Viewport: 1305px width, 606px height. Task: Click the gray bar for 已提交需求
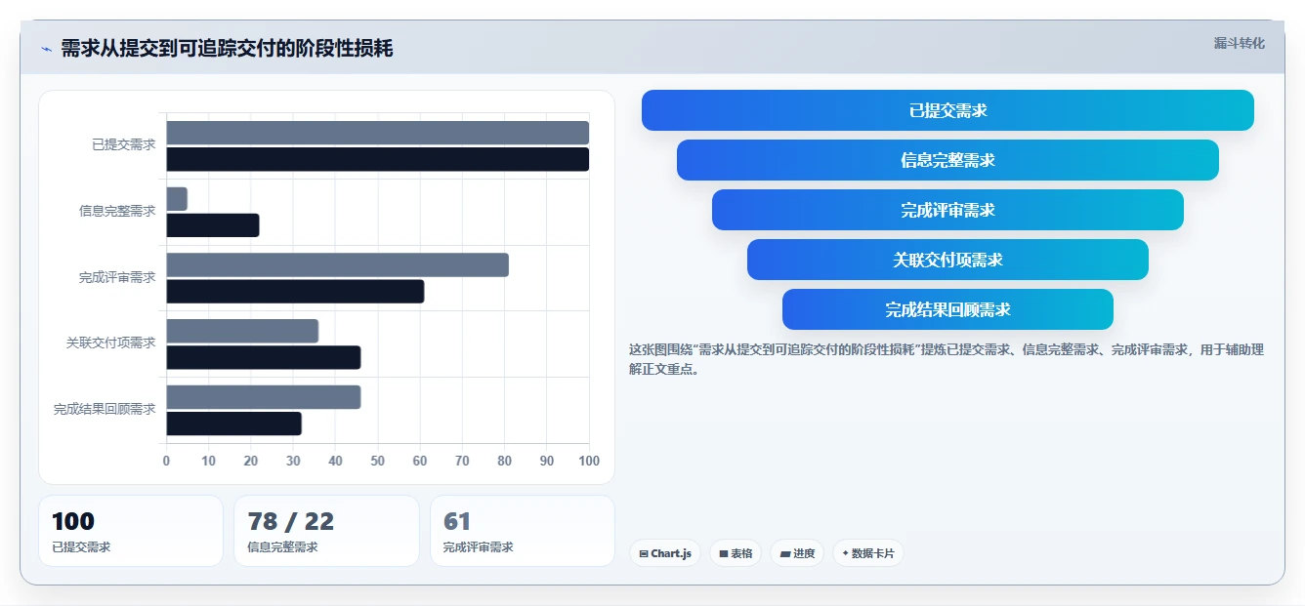pyautogui.click(x=377, y=133)
